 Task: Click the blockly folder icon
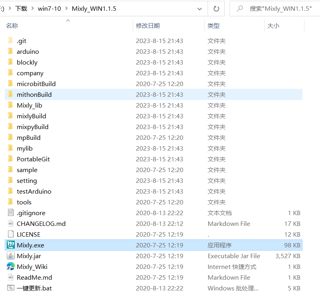click(10, 62)
